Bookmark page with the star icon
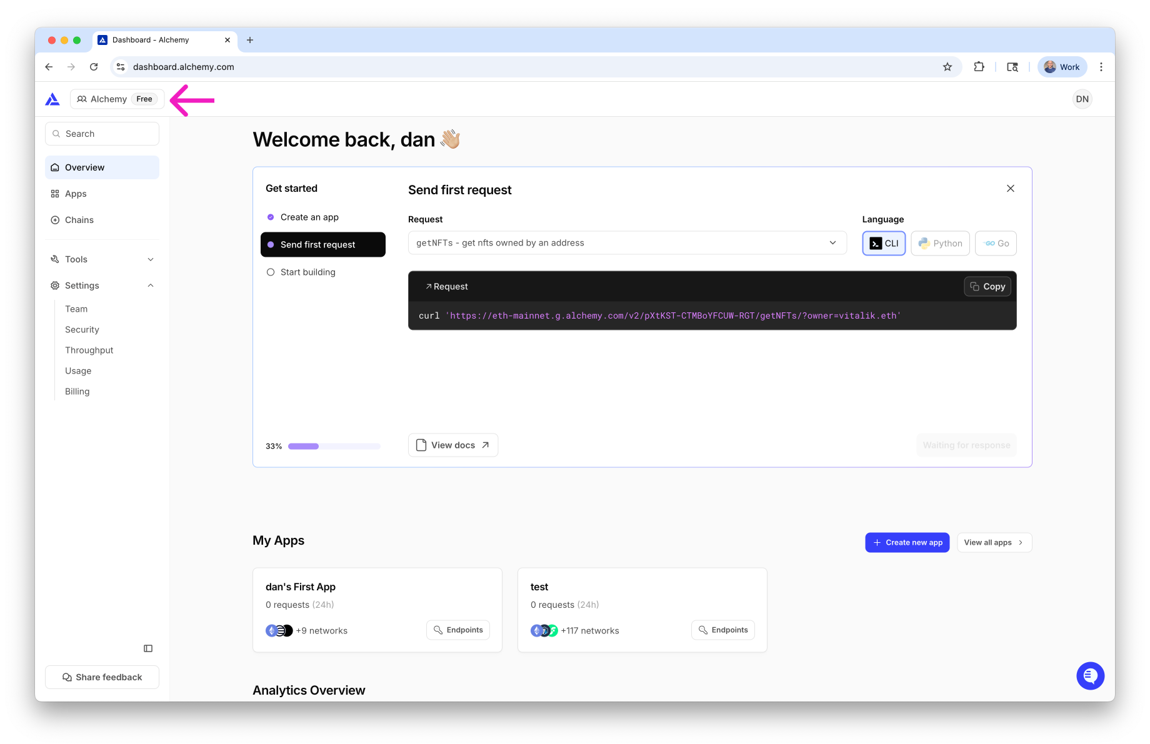1150x744 pixels. click(x=947, y=67)
